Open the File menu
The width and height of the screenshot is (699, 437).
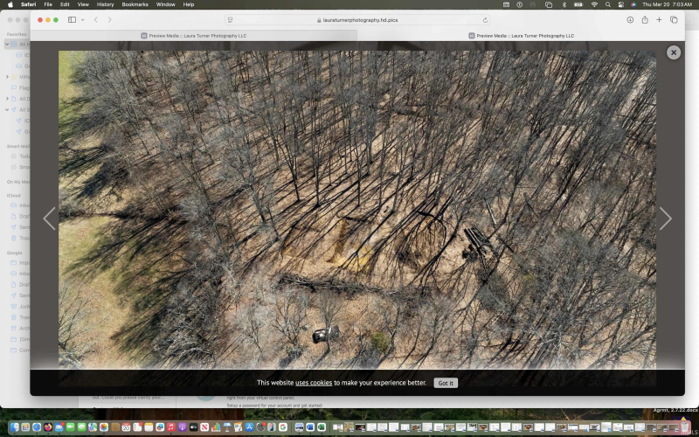pos(48,4)
